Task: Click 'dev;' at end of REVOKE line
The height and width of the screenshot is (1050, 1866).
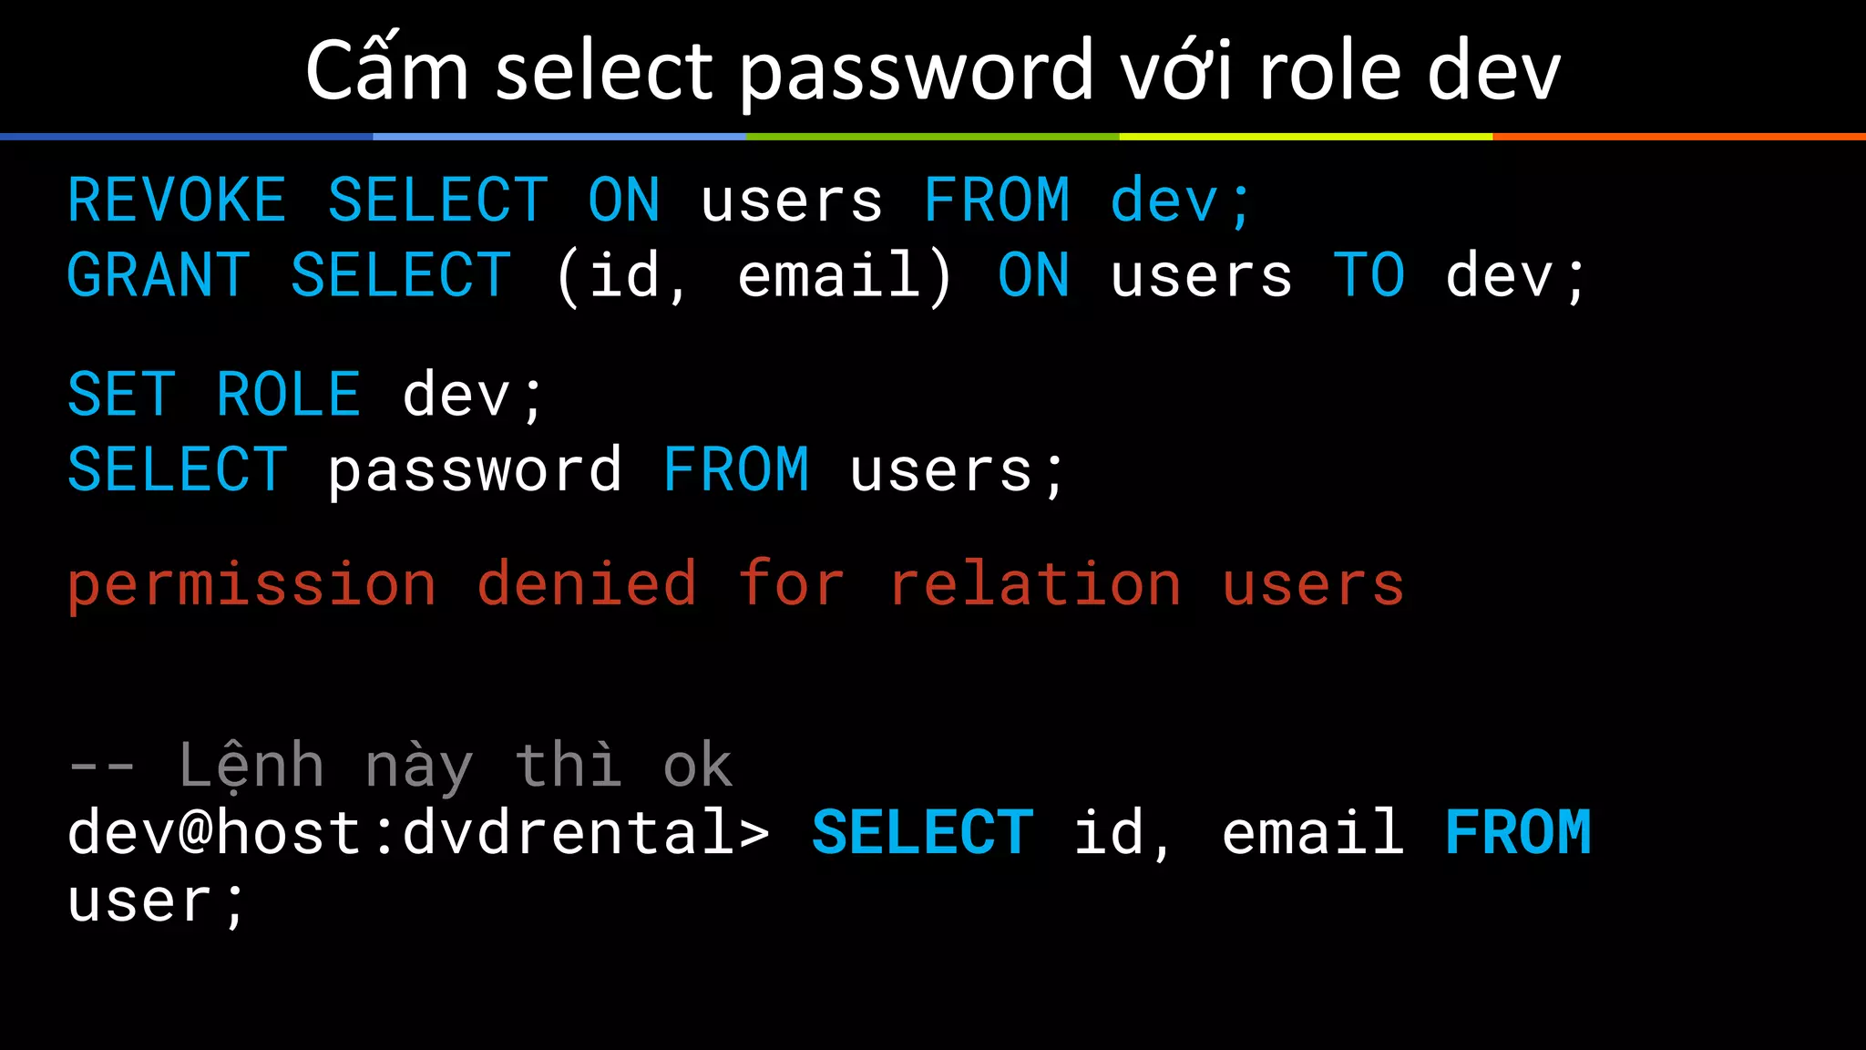Action: click(1182, 201)
